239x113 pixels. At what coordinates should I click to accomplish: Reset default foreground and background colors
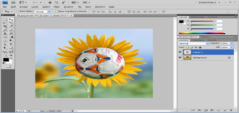pyautogui.click(x=4, y=63)
